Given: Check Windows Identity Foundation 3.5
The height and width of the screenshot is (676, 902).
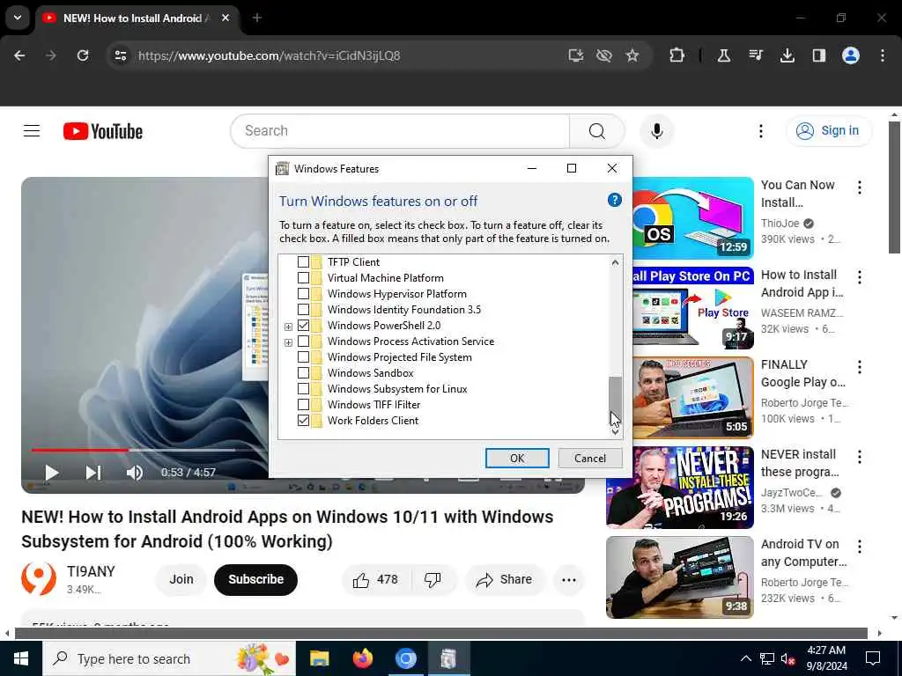Looking at the screenshot, I should coord(303,309).
